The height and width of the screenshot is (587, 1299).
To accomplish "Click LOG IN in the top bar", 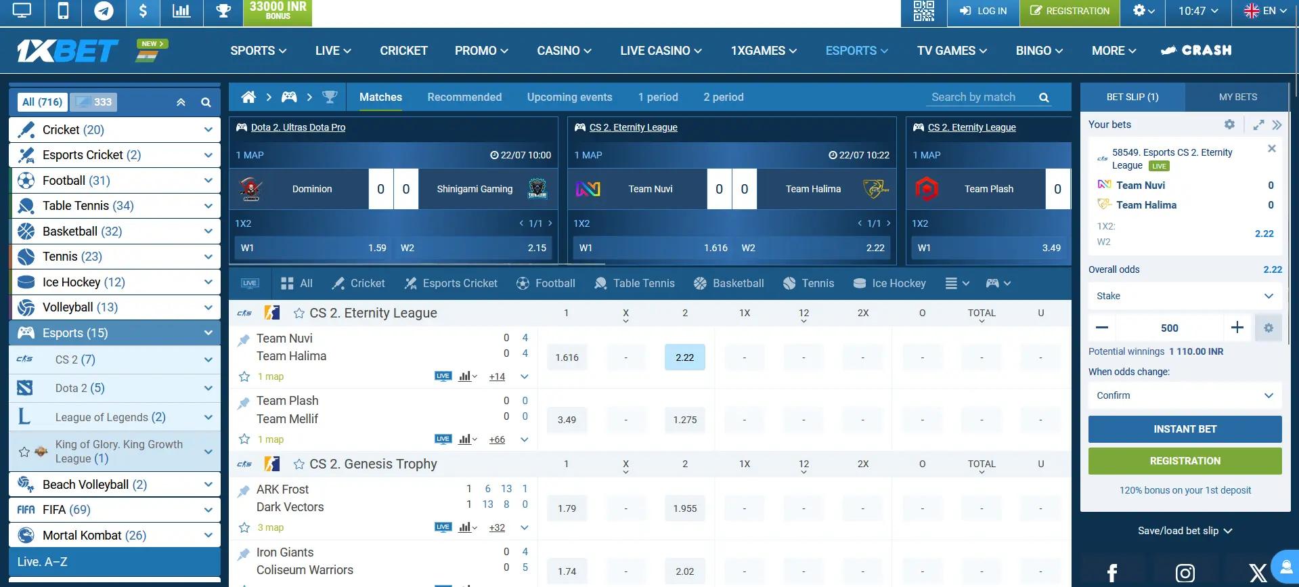I will pyautogui.click(x=983, y=11).
